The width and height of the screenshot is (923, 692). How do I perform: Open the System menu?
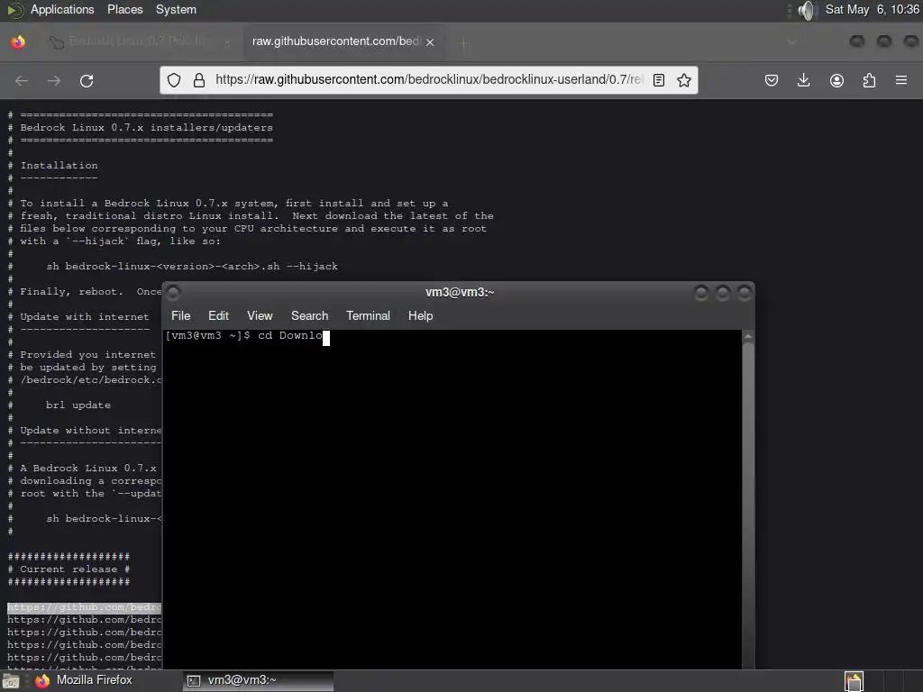(176, 9)
